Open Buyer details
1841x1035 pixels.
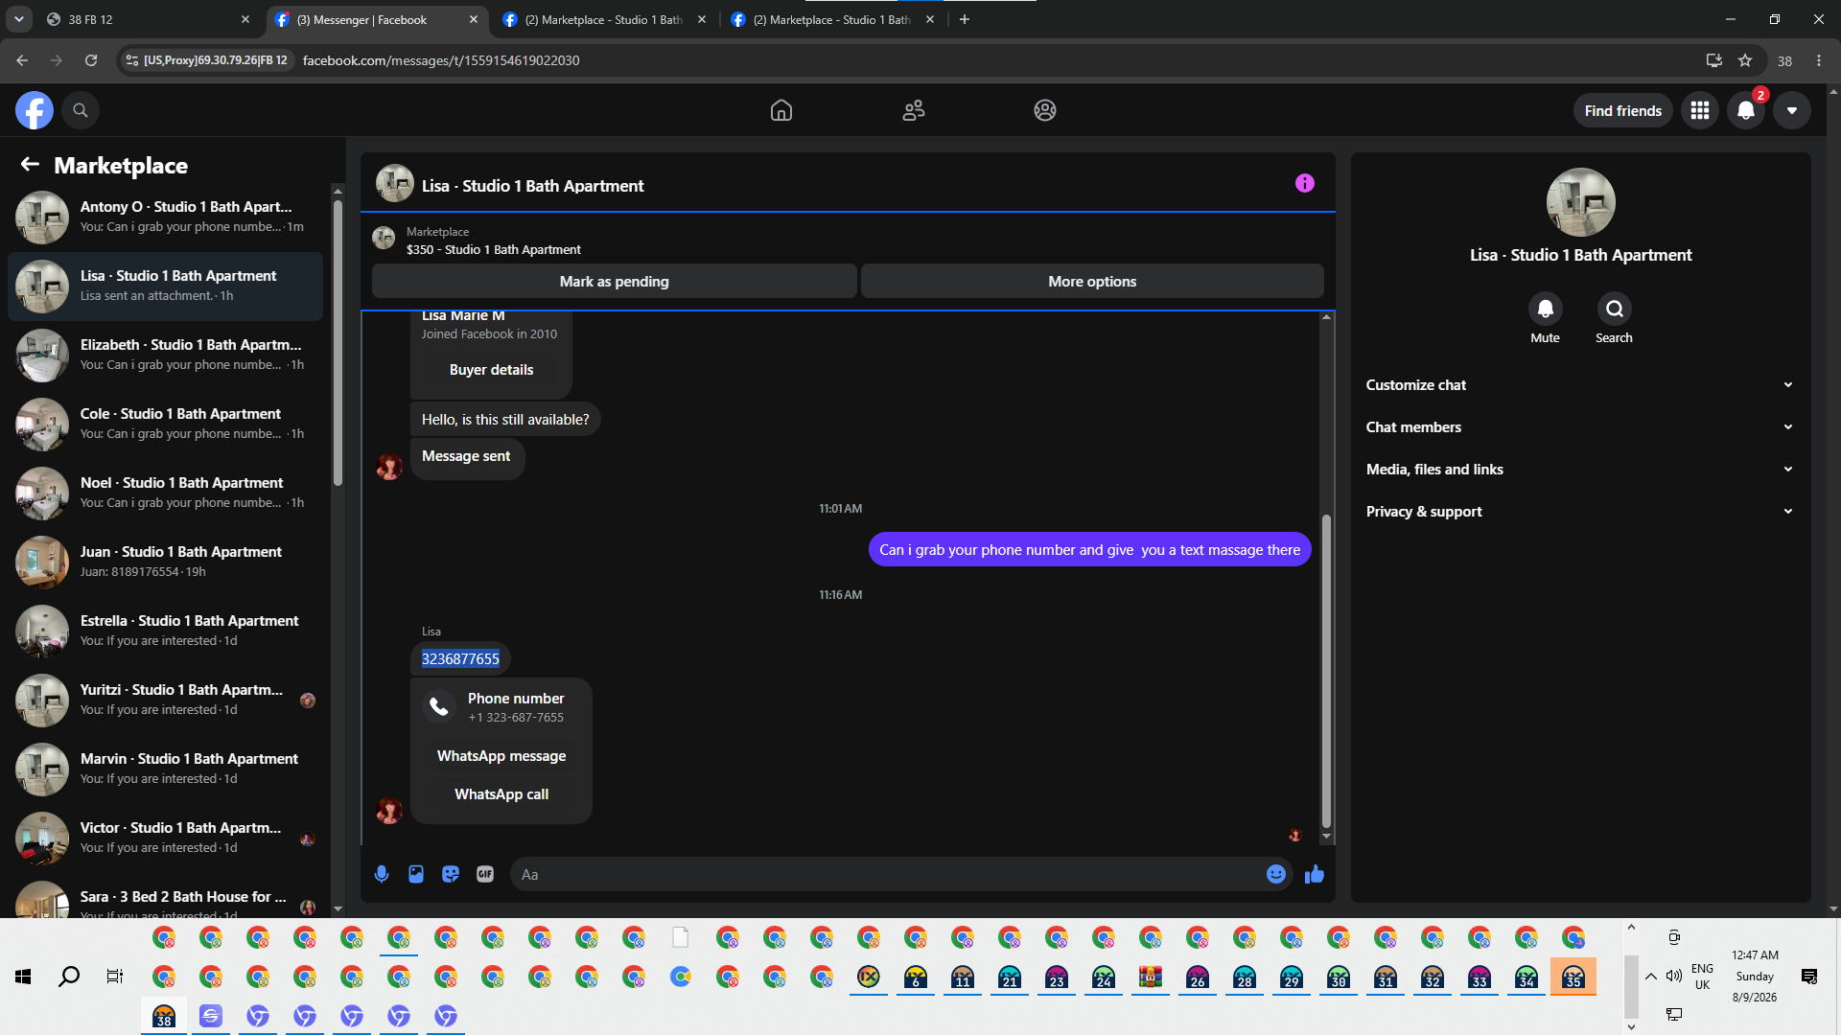click(492, 370)
